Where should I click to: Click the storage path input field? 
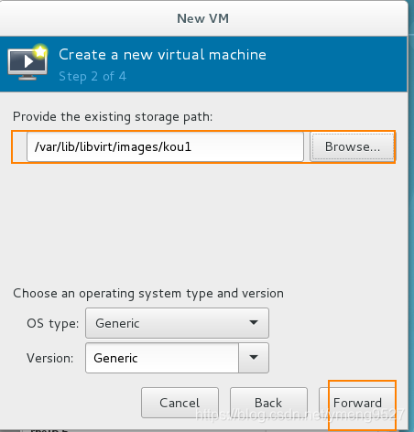tap(165, 146)
